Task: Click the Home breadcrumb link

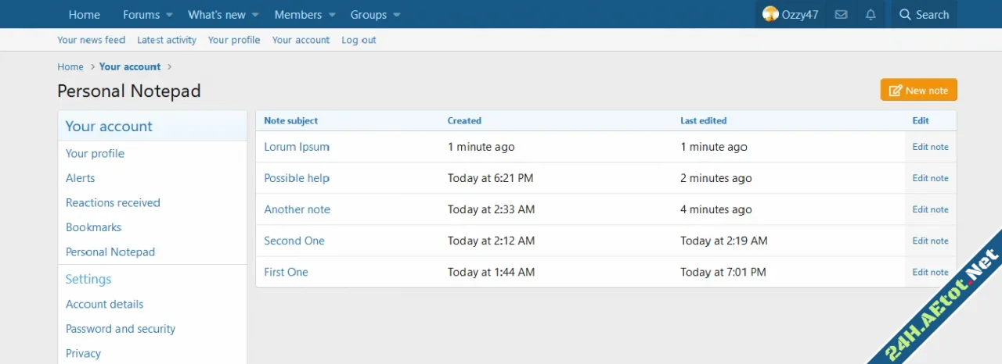Action: pyautogui.click(x=70, y=67)
